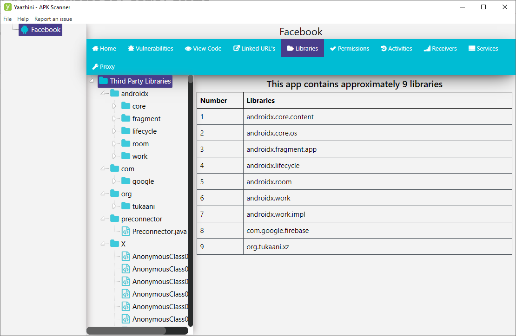Click the Services list icon
Viewport: 516px width, 336px height.
point(471,48)
